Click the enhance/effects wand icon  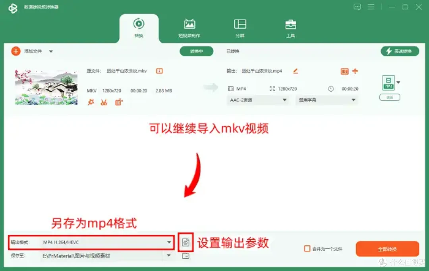(x=91, y=102)
